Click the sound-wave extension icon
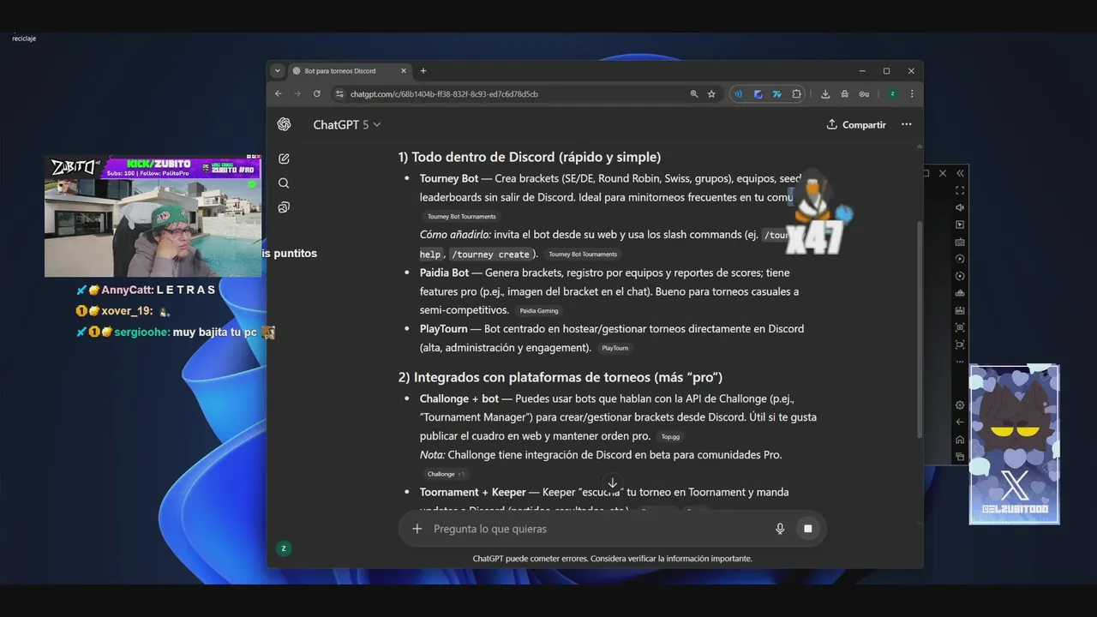This screenshot has height=617, width=1097. [738, 94]
